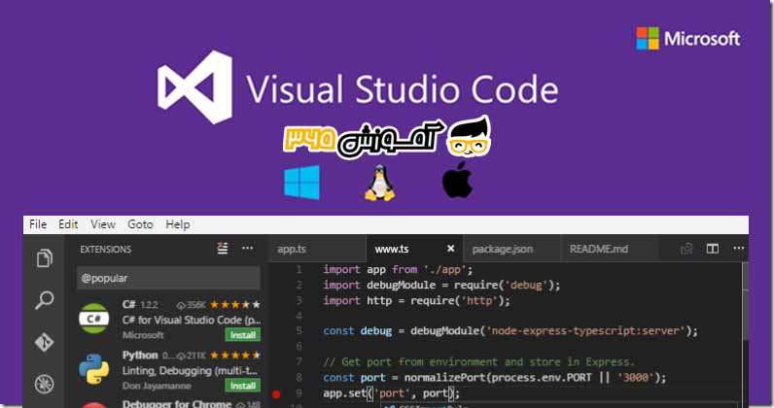The width and height of the screenshot is (774, 408).
Task: Select the 'Linting, Debugging' Python description
Action: tap(190, 370)
